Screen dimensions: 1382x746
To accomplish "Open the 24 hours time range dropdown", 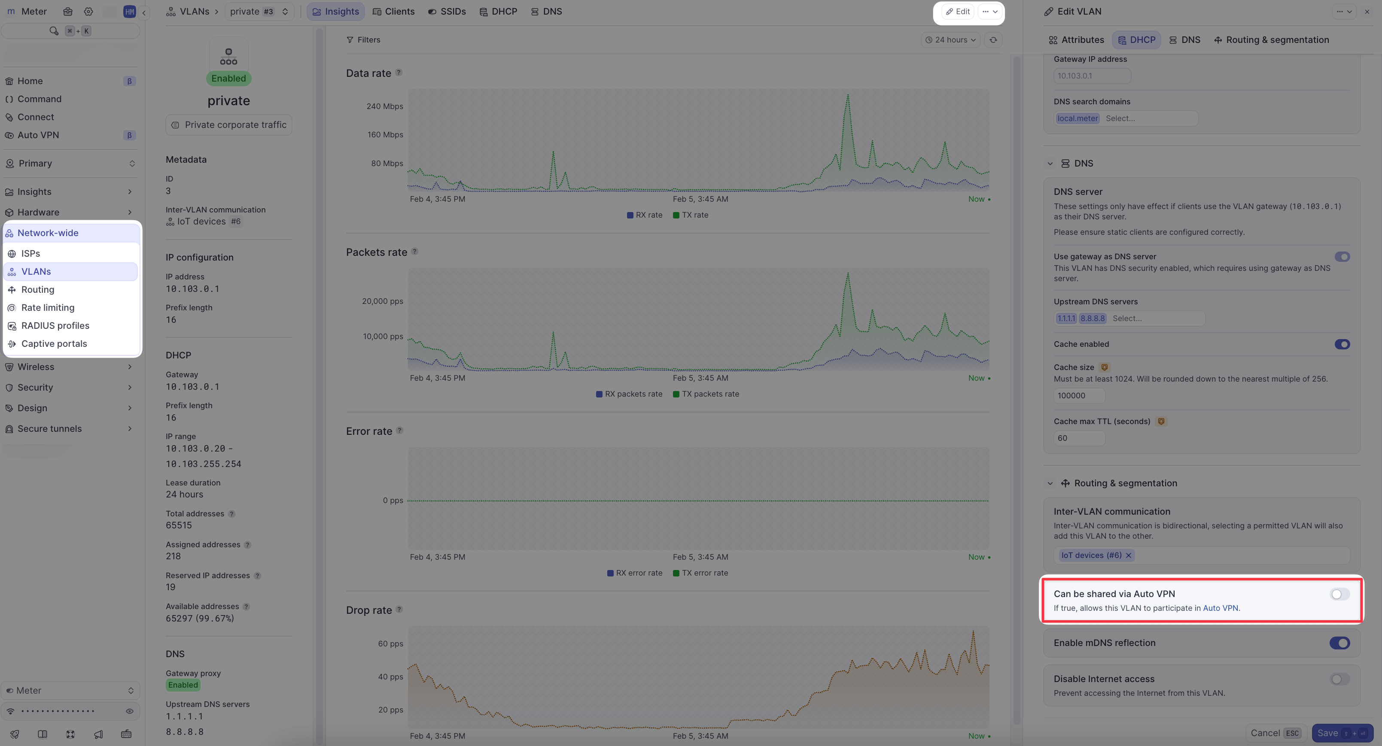I will click(950, 39).
